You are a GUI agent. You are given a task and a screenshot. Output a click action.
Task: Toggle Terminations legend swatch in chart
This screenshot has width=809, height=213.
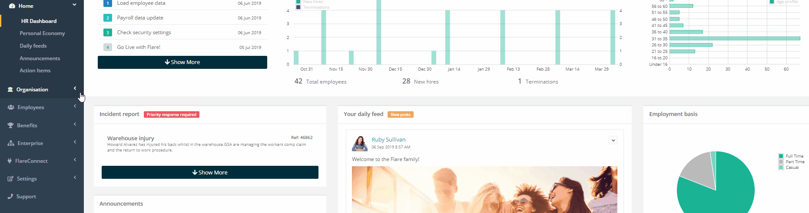pos(298,7)
